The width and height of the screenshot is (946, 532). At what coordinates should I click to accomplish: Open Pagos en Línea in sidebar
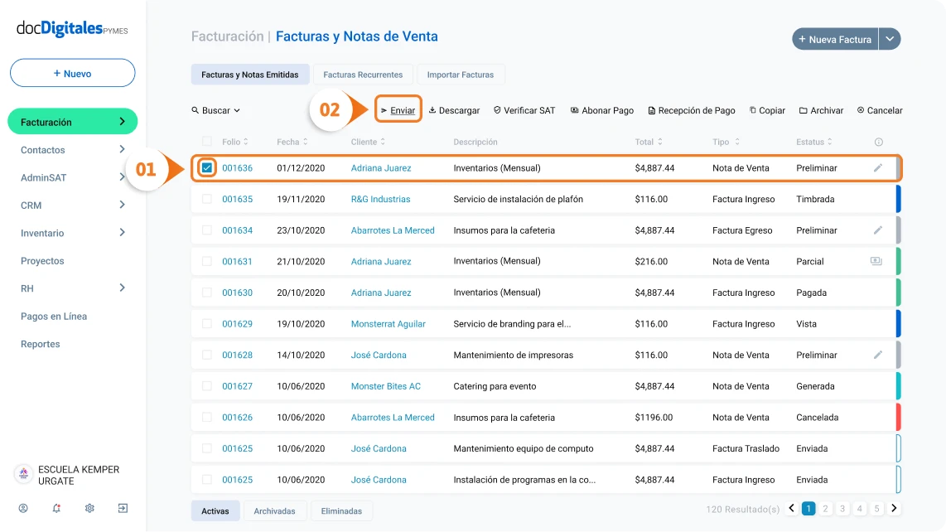coord(54,317)
